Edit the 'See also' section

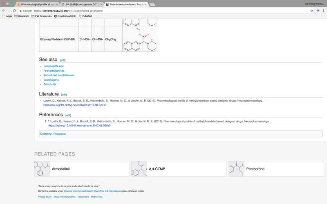click(63, 60)
